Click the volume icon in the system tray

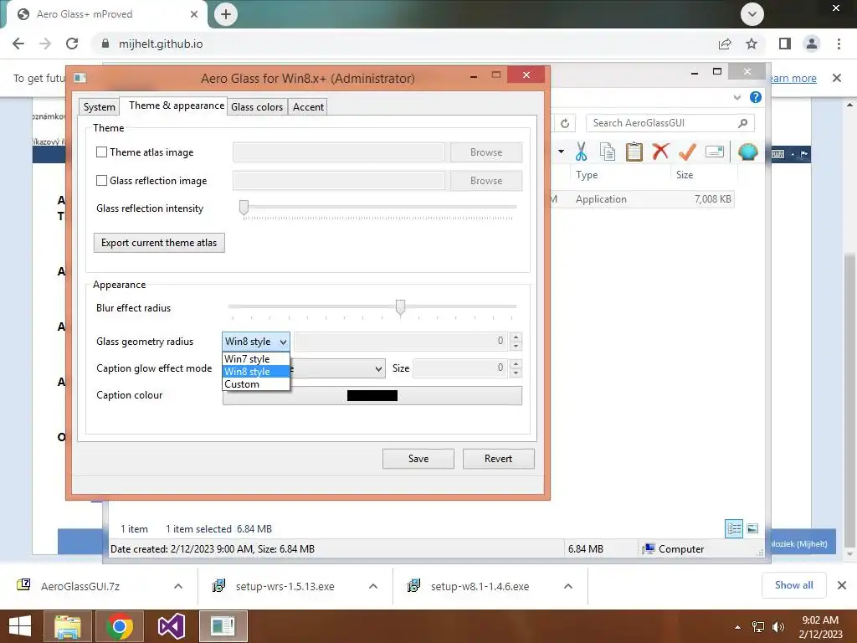coord(778,626)
